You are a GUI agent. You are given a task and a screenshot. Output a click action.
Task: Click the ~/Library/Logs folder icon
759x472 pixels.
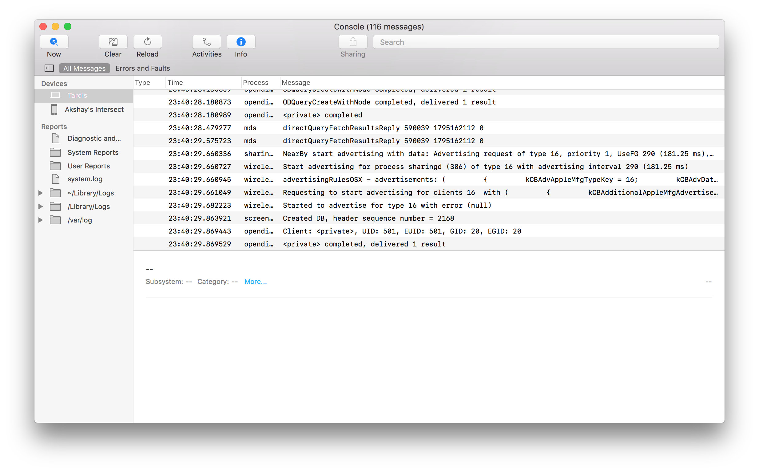[55, 193]
